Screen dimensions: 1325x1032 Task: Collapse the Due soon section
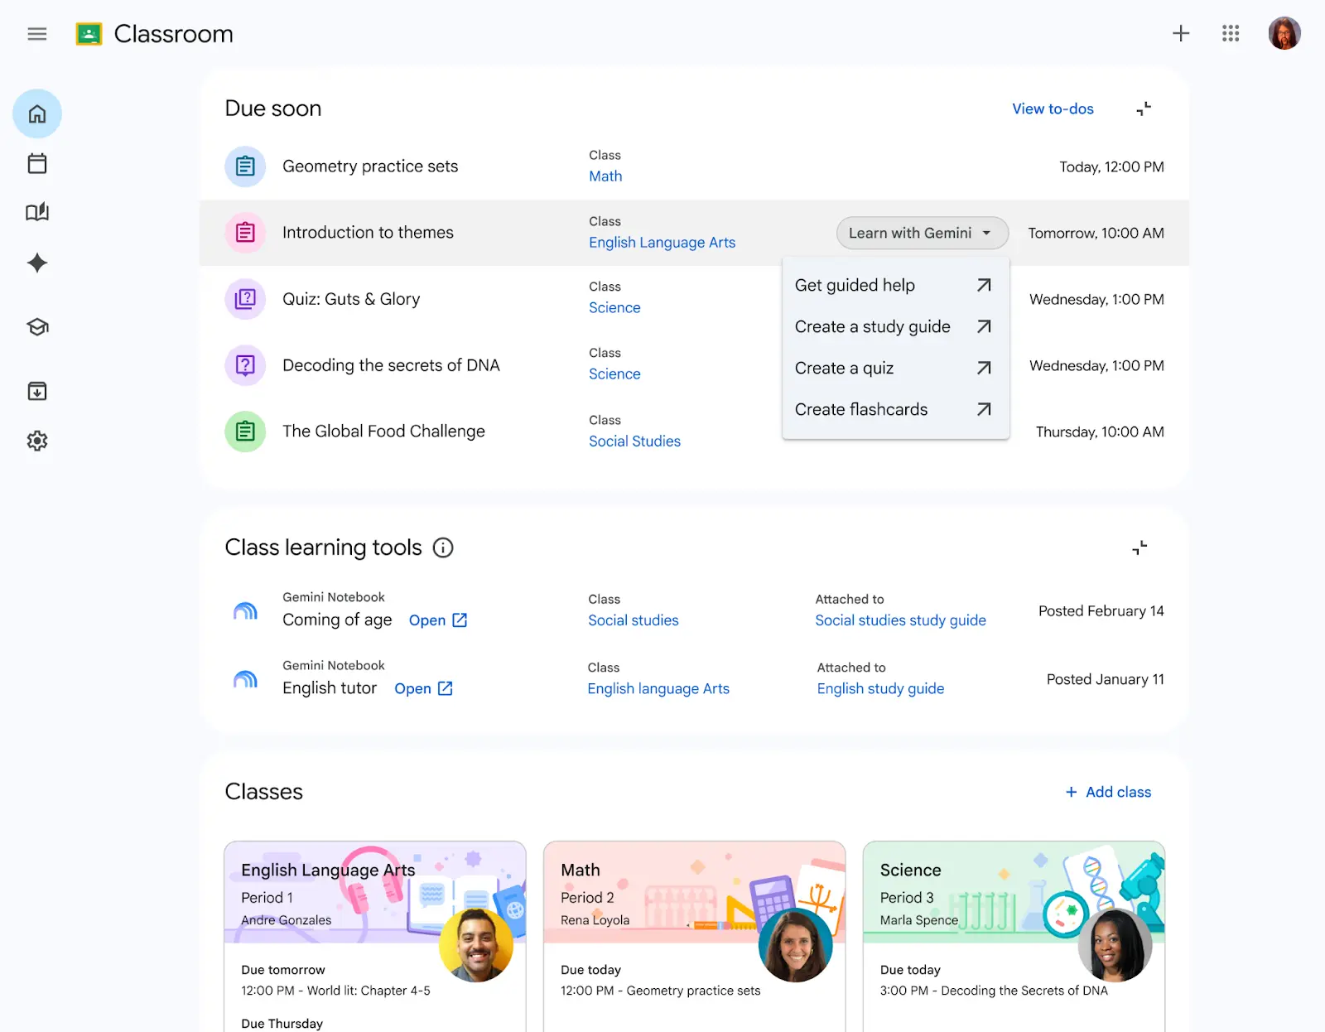1144,109
